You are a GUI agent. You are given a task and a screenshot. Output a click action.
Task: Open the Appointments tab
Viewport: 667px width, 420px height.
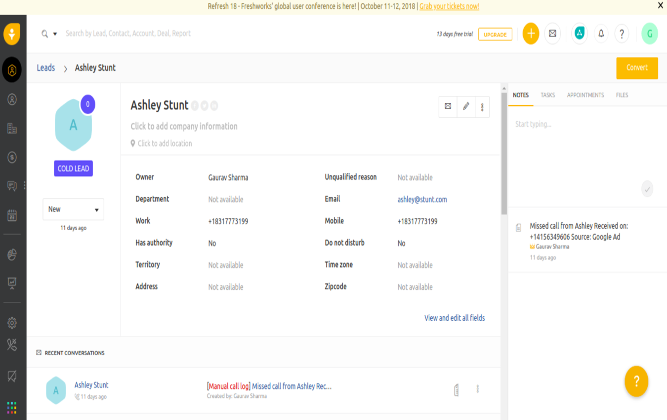(585, 95)
